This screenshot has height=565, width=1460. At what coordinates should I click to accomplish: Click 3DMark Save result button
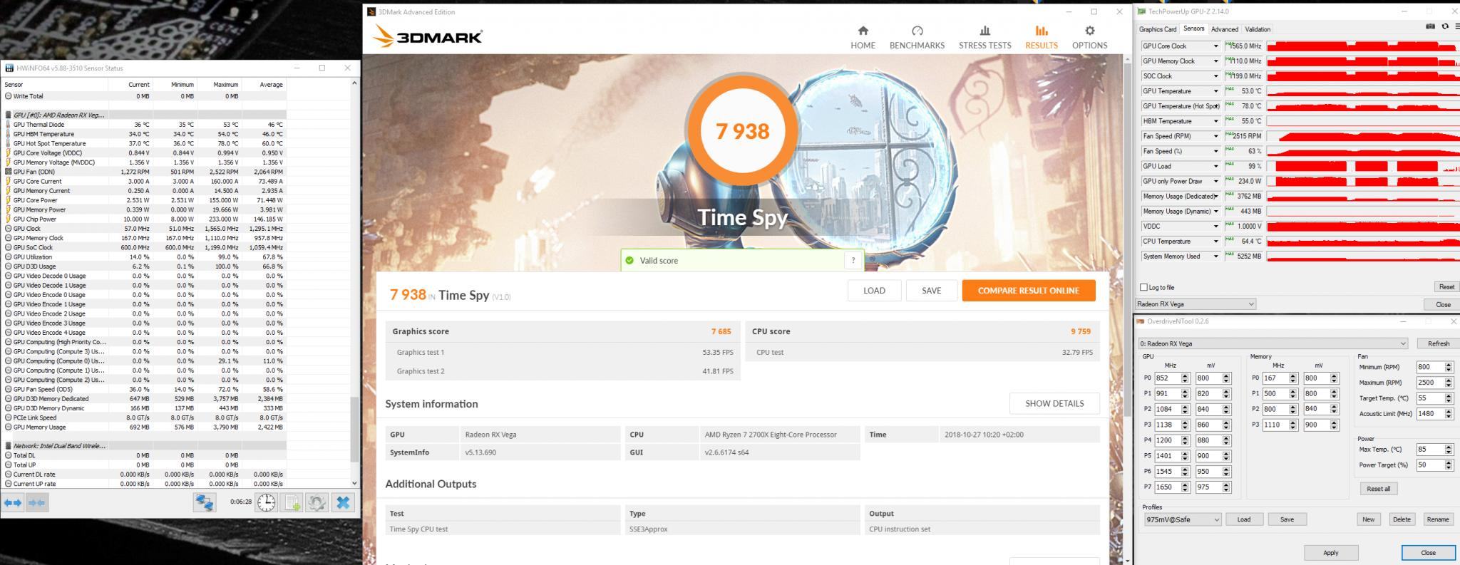(931, 290)
